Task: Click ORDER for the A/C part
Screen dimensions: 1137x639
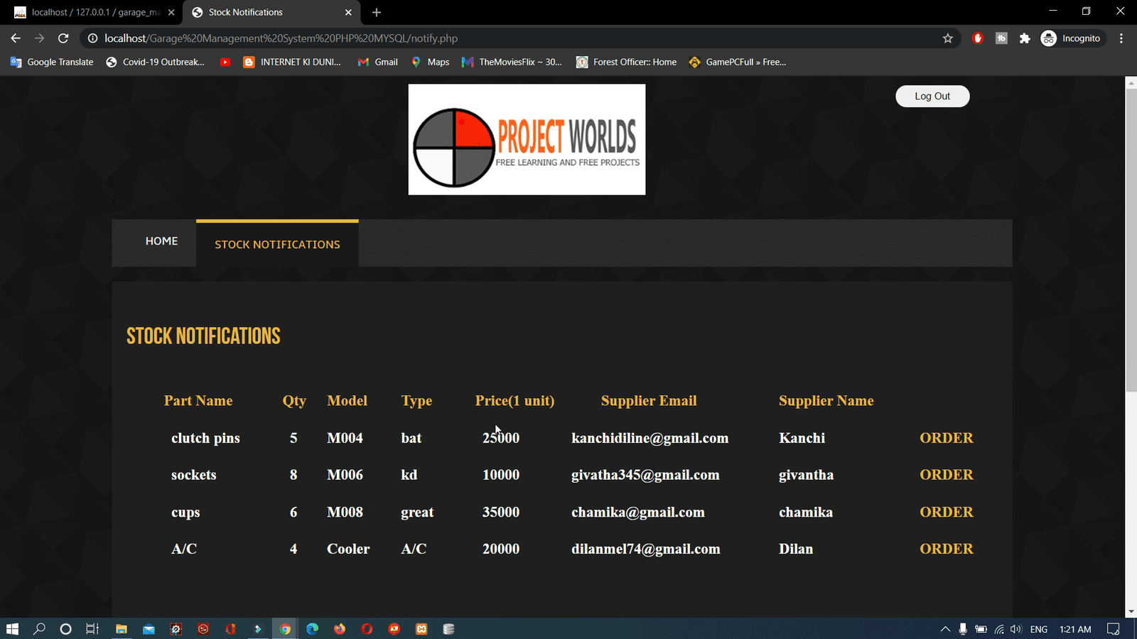Action: tap(946, 549)
